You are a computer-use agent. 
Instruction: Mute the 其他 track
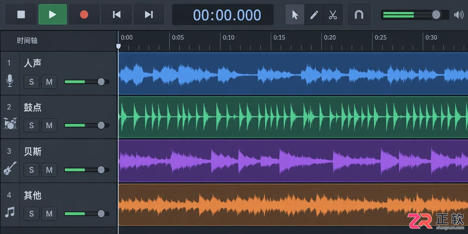[x=49, y=214]
